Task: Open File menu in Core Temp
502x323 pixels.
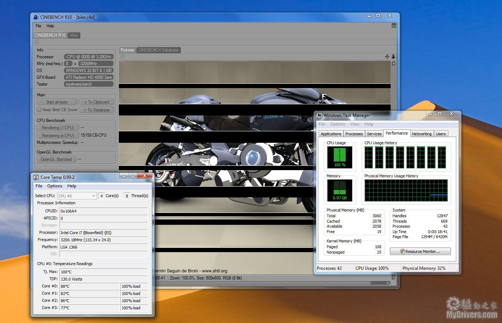Action: click(39, 186)
